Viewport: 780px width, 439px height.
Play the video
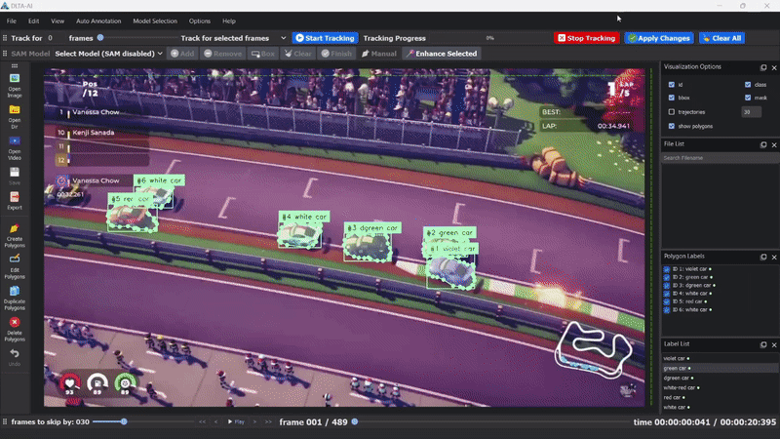(x=236, y=421)
